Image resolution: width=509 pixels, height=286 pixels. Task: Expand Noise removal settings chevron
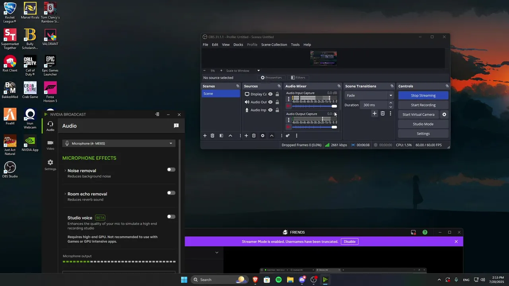[65, 171]
